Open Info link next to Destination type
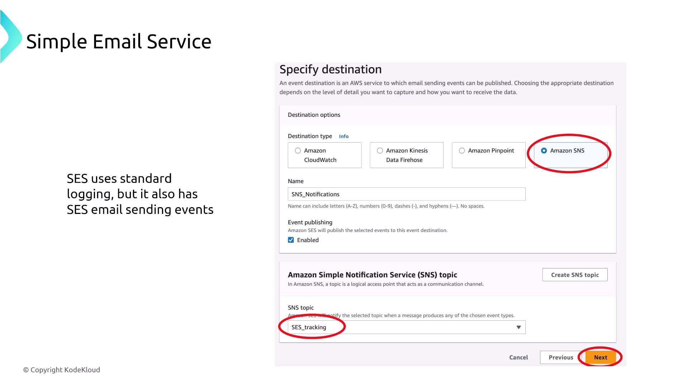The height and width of the screenshot is (387, 688). pos(344,136)
